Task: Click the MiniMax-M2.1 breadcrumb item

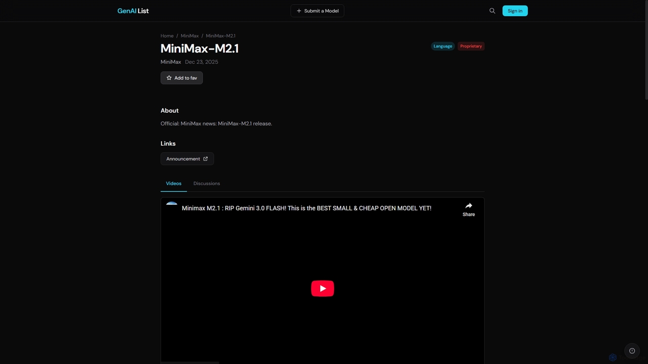Action: pyautogui.click(x=220, y=36)
